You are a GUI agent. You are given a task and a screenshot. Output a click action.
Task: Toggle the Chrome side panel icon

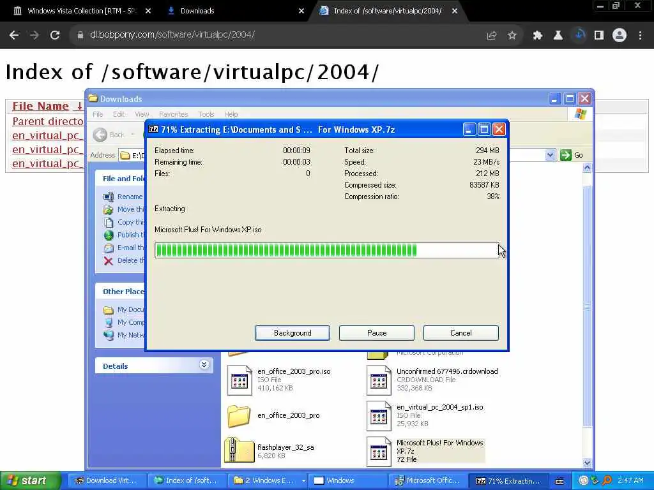coord(599,36)
